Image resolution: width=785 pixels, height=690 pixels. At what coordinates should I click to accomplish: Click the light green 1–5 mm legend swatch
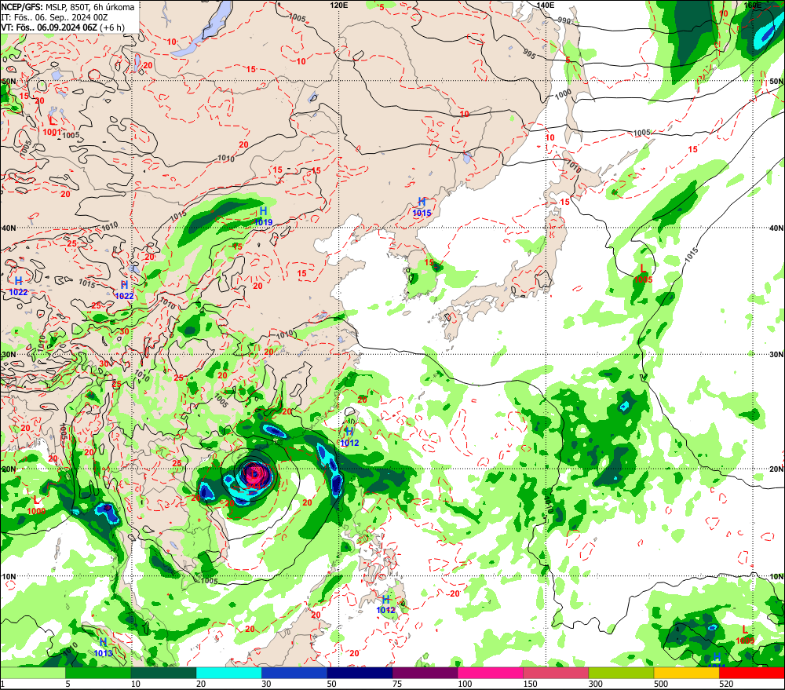point(32,673)
